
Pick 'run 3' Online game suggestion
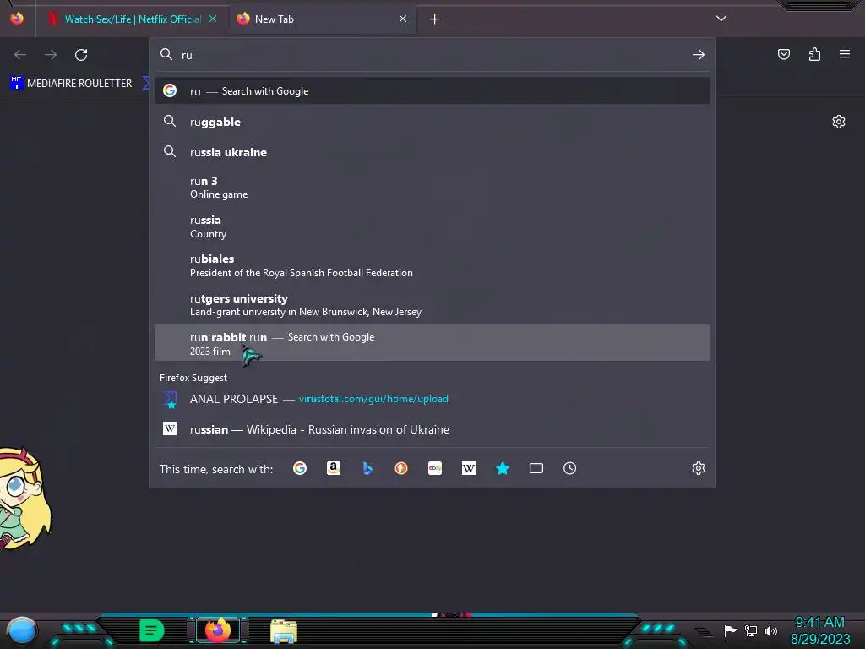click(x=432, y=188)
